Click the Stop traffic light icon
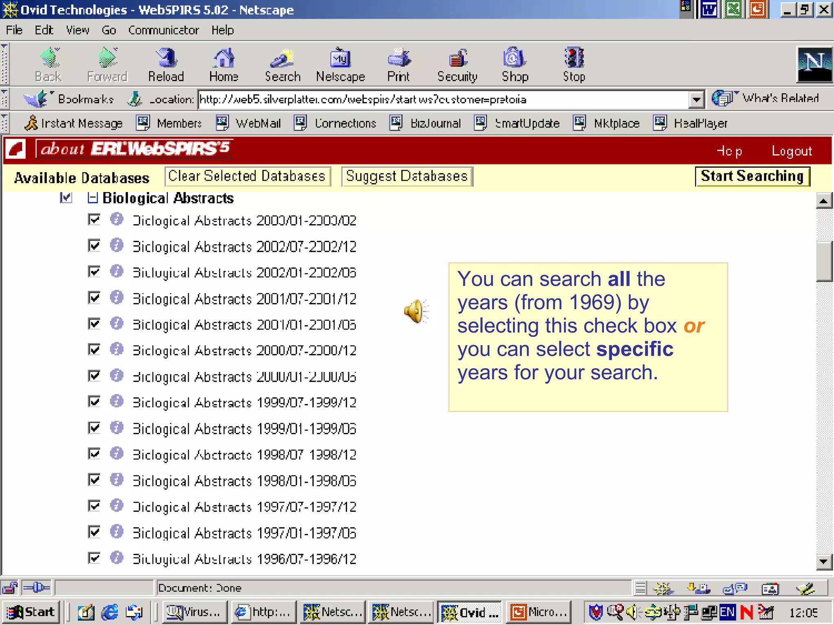The width and height of the screenshot is (834, 625). pos(574,58)
